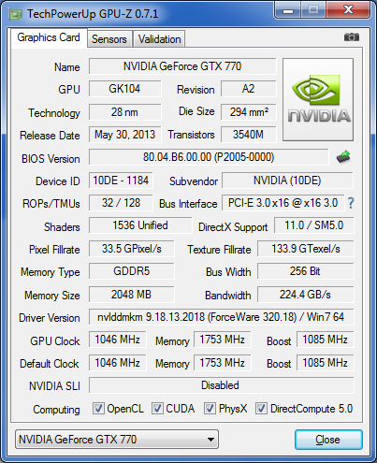Click the Name field showing GTX 770

[182, 66]
